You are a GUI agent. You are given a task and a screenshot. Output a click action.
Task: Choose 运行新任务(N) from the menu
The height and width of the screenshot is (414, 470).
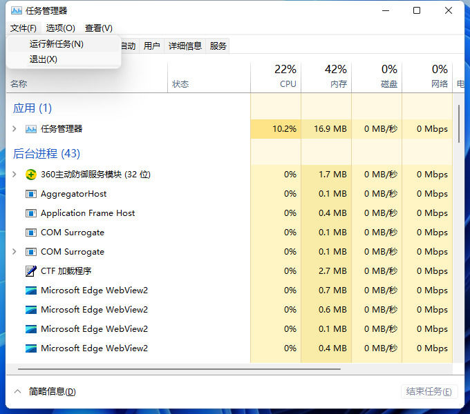coord(64,44)
